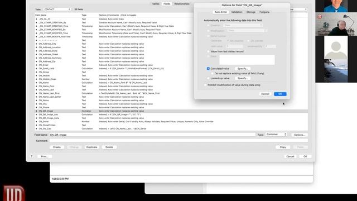Select the _CN_STAMP_CREATION_By field row
Image resolution: width=357 pixels, height=201 pixels.
coord(171,22)
